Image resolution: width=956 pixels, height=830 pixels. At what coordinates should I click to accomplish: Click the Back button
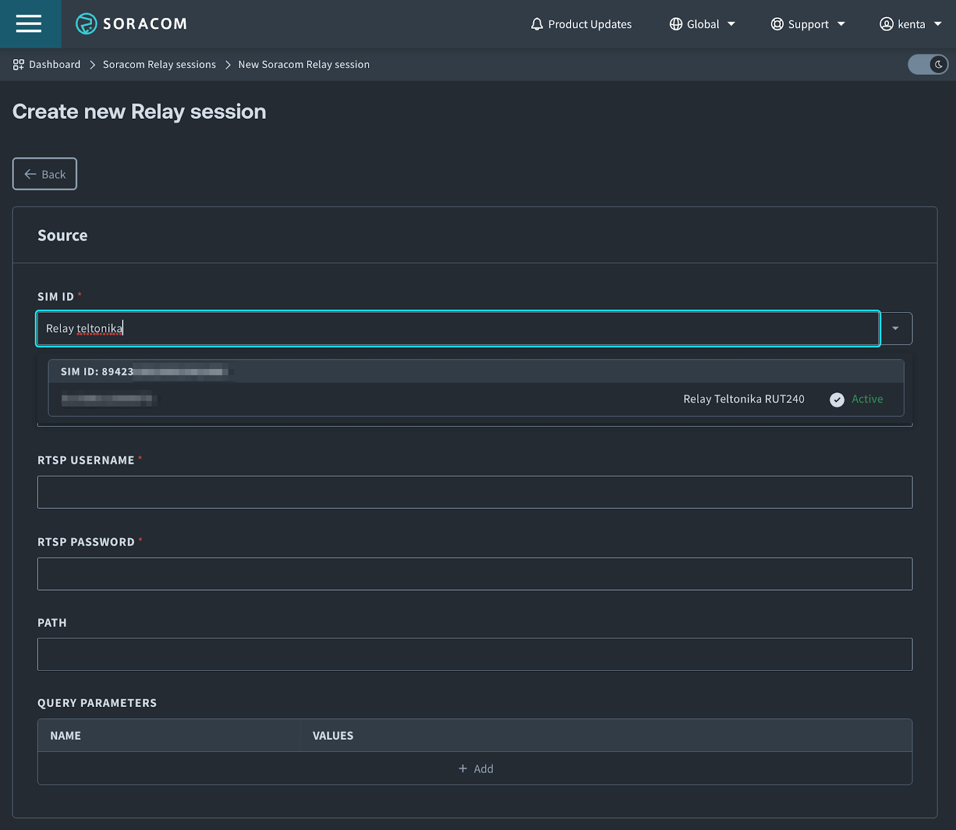(x=45, y=174)
